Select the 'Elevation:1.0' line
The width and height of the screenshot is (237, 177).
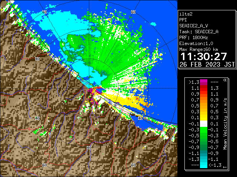[196, 44]
